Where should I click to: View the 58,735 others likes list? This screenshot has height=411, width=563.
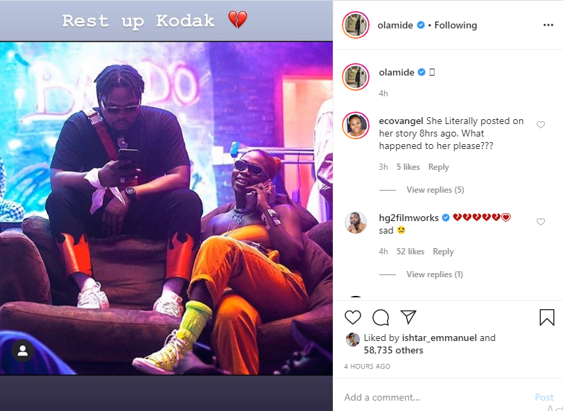click(x=394, y=350)
